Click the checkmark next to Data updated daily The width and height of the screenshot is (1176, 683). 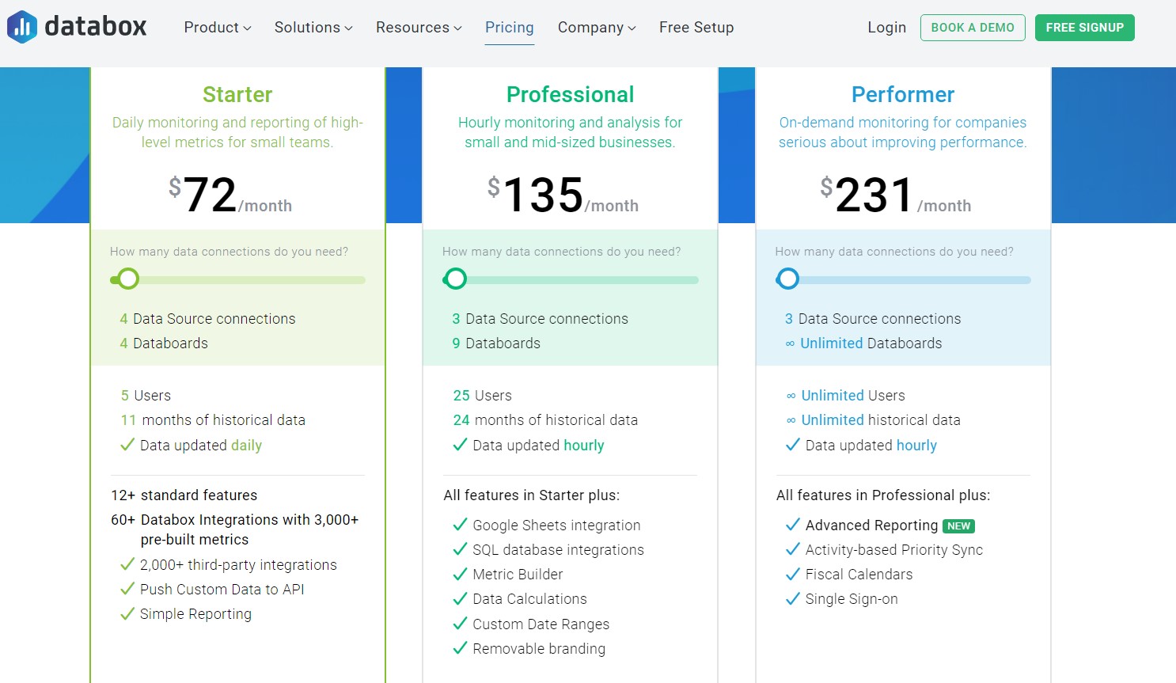tap(127, 445)
